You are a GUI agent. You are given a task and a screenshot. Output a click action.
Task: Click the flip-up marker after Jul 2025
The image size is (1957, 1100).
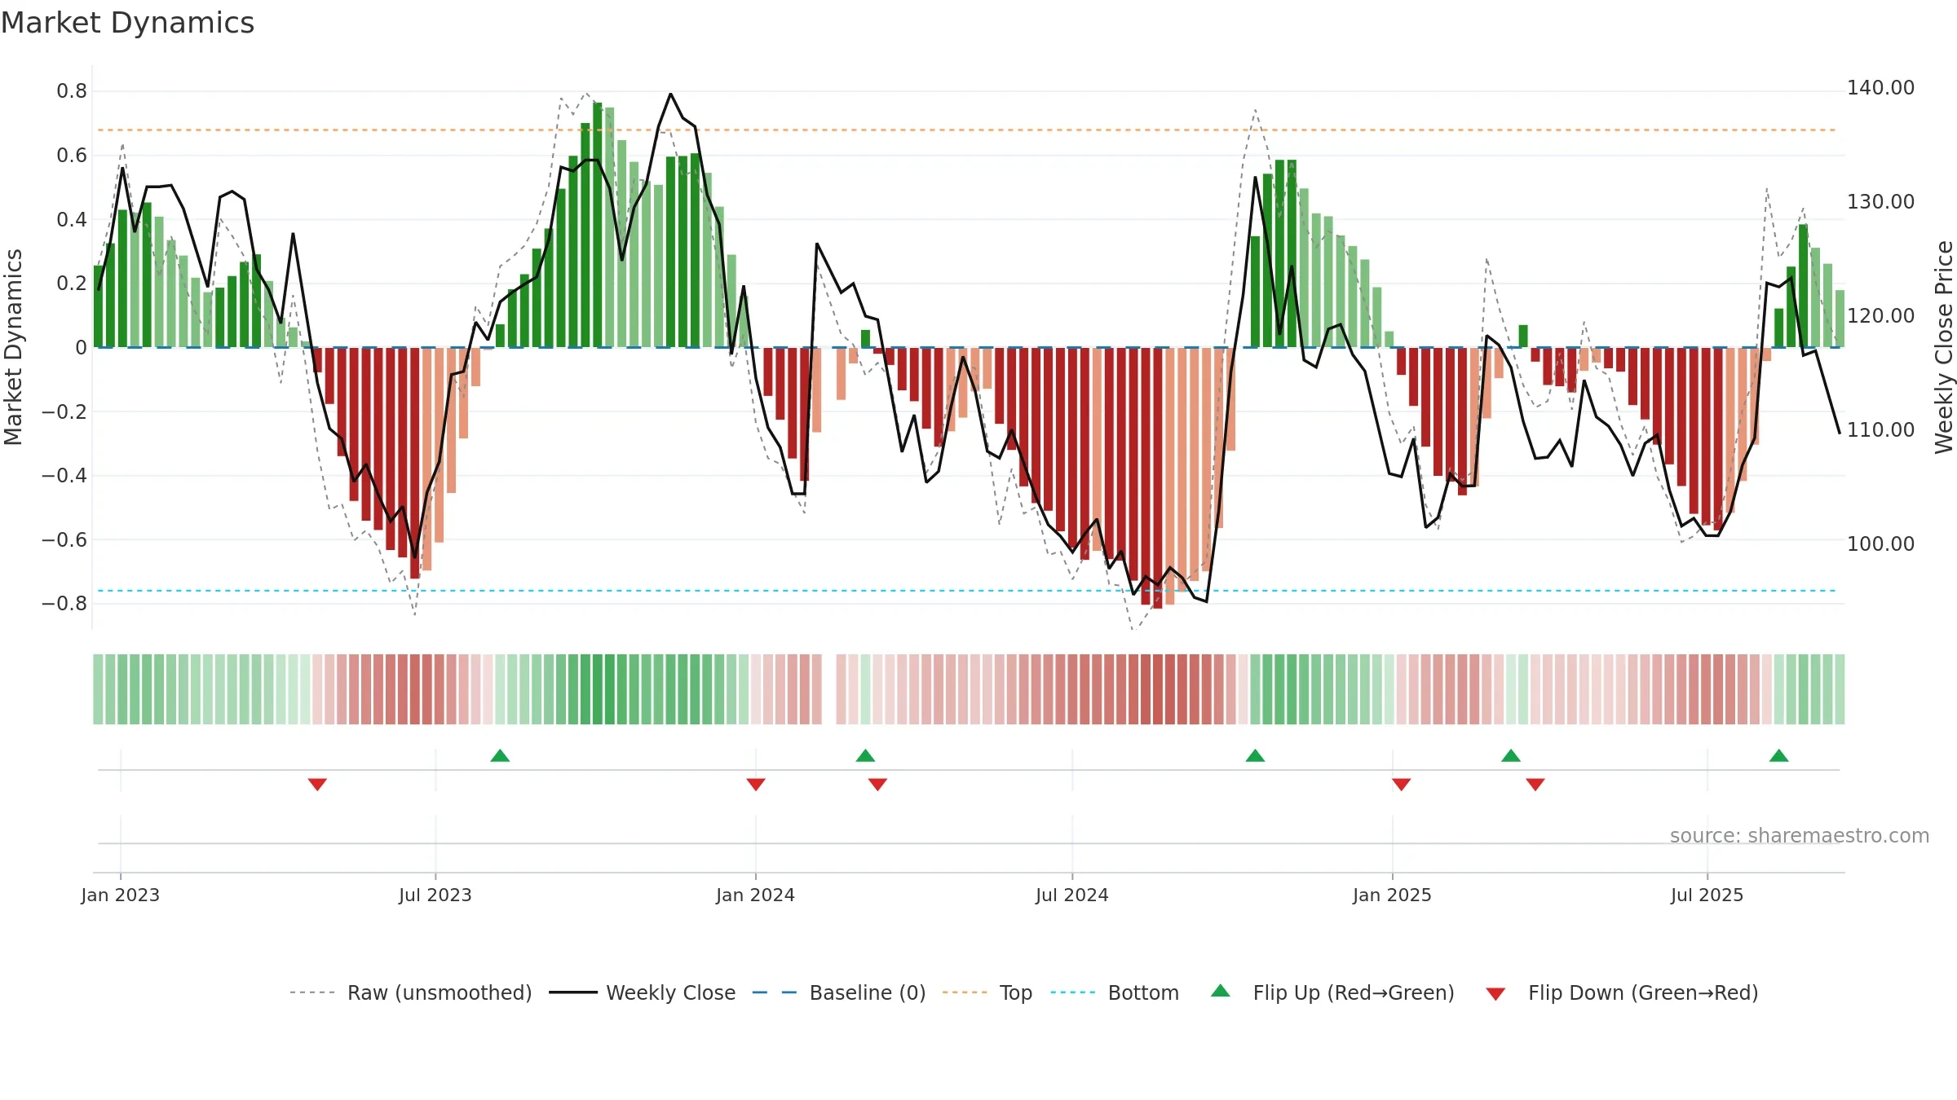tap(1779, 755)
